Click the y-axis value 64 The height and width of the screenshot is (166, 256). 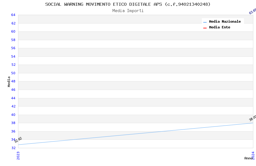(13, 15)
